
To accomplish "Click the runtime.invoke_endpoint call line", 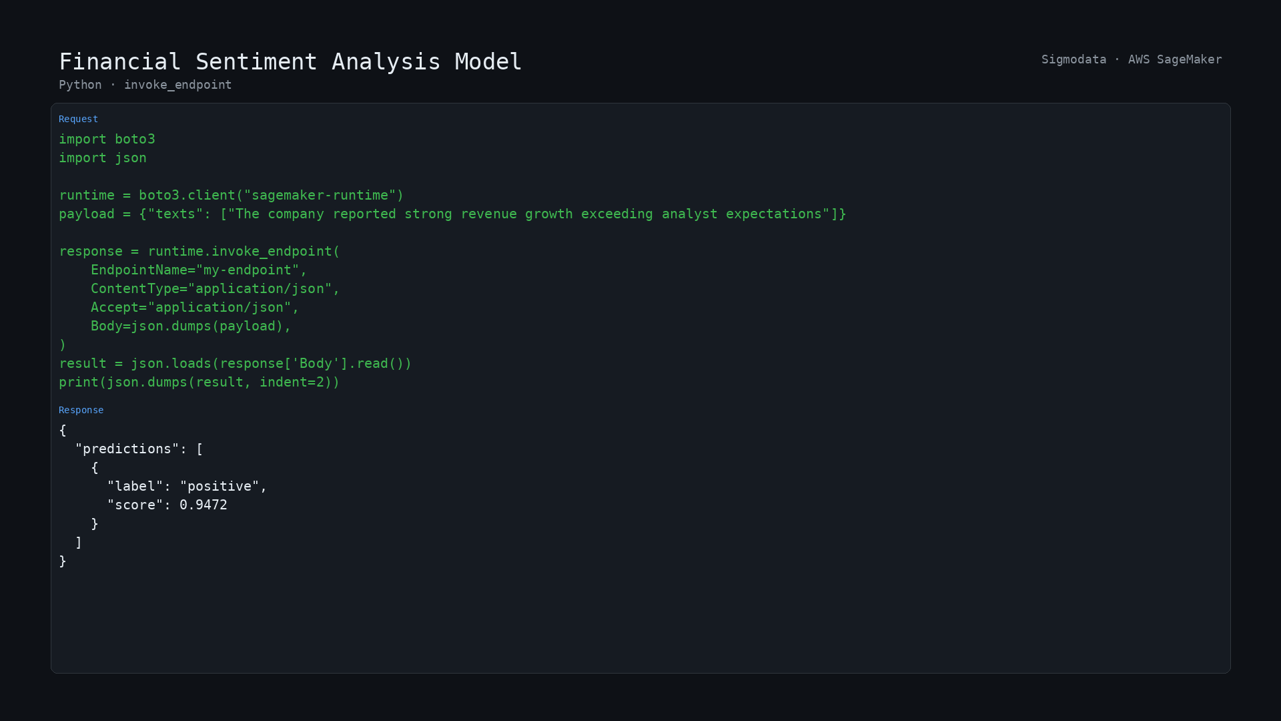I will pos(199,251).
